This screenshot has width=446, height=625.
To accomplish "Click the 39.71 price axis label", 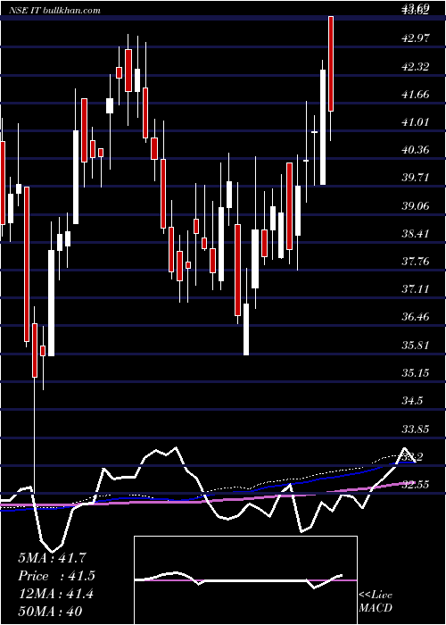I will [x=417, y=178].
